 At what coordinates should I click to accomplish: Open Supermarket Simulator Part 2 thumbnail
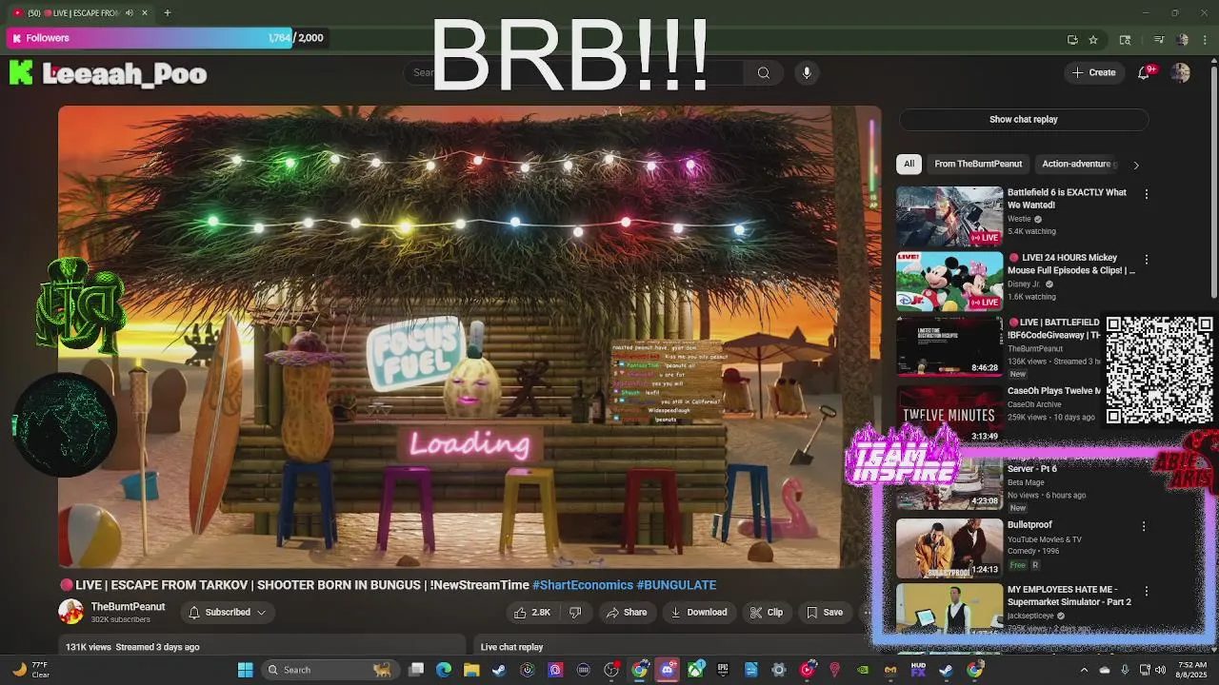point(949,609)
